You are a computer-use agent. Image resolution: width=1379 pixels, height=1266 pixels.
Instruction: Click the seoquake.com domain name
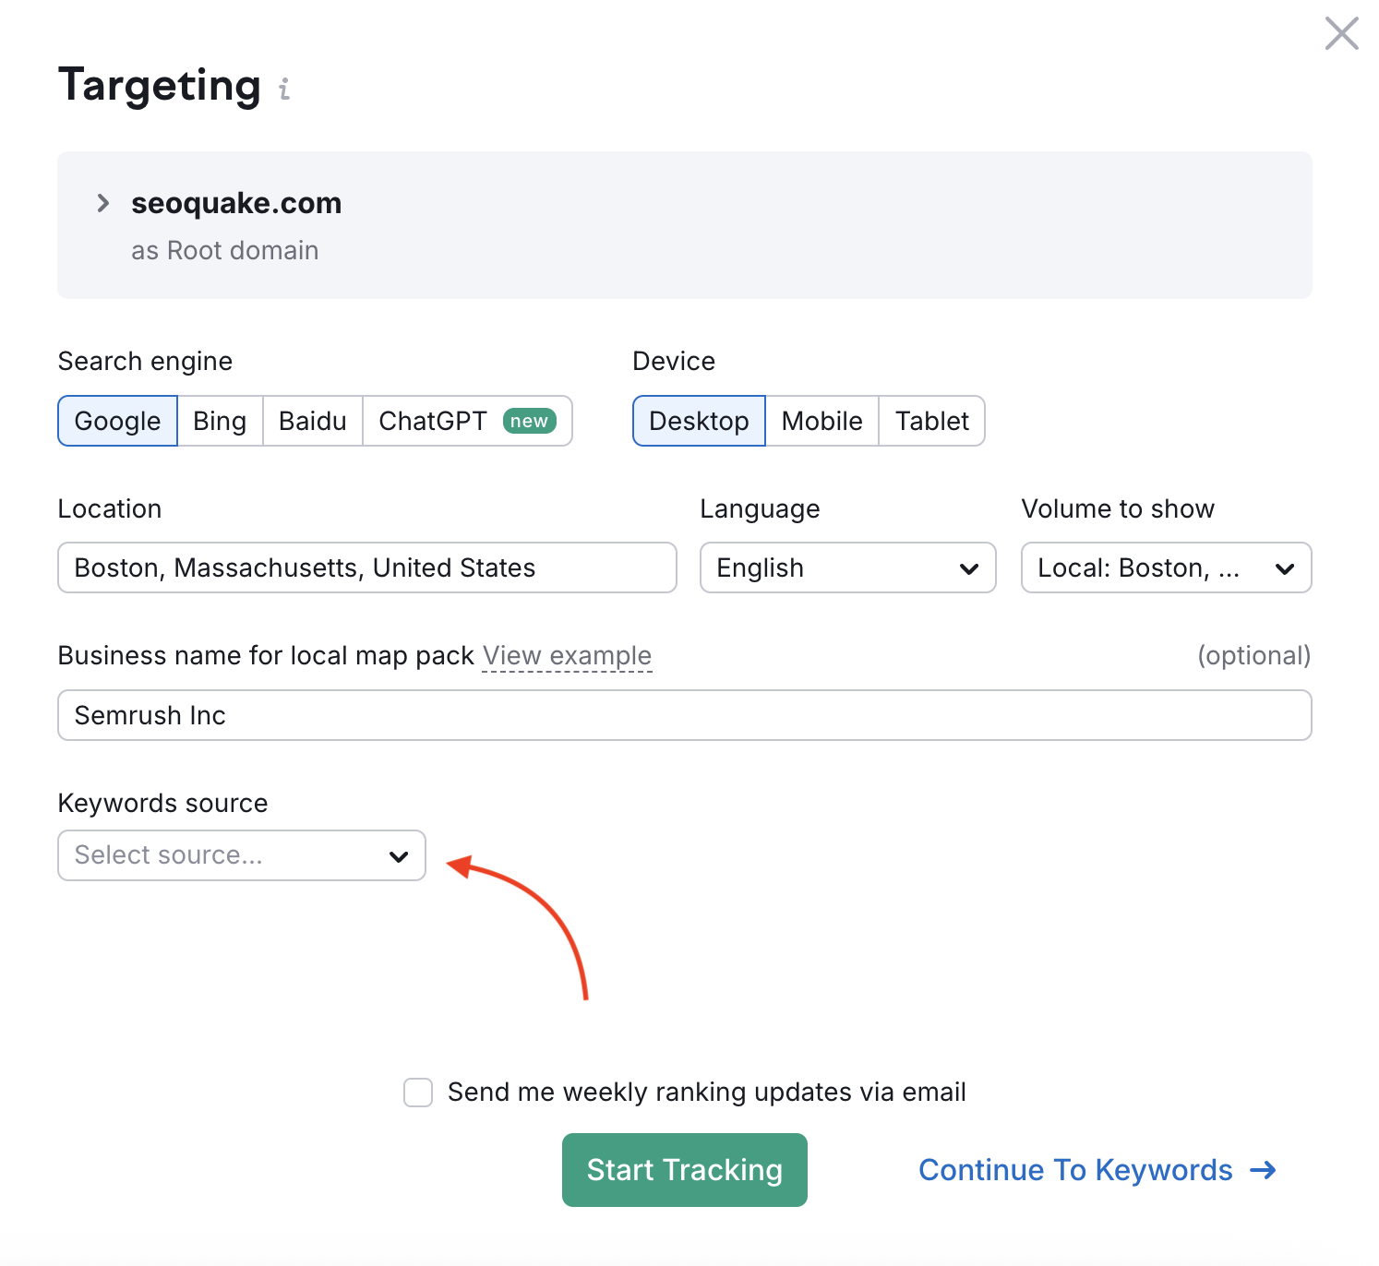click(x=236, y=203)
